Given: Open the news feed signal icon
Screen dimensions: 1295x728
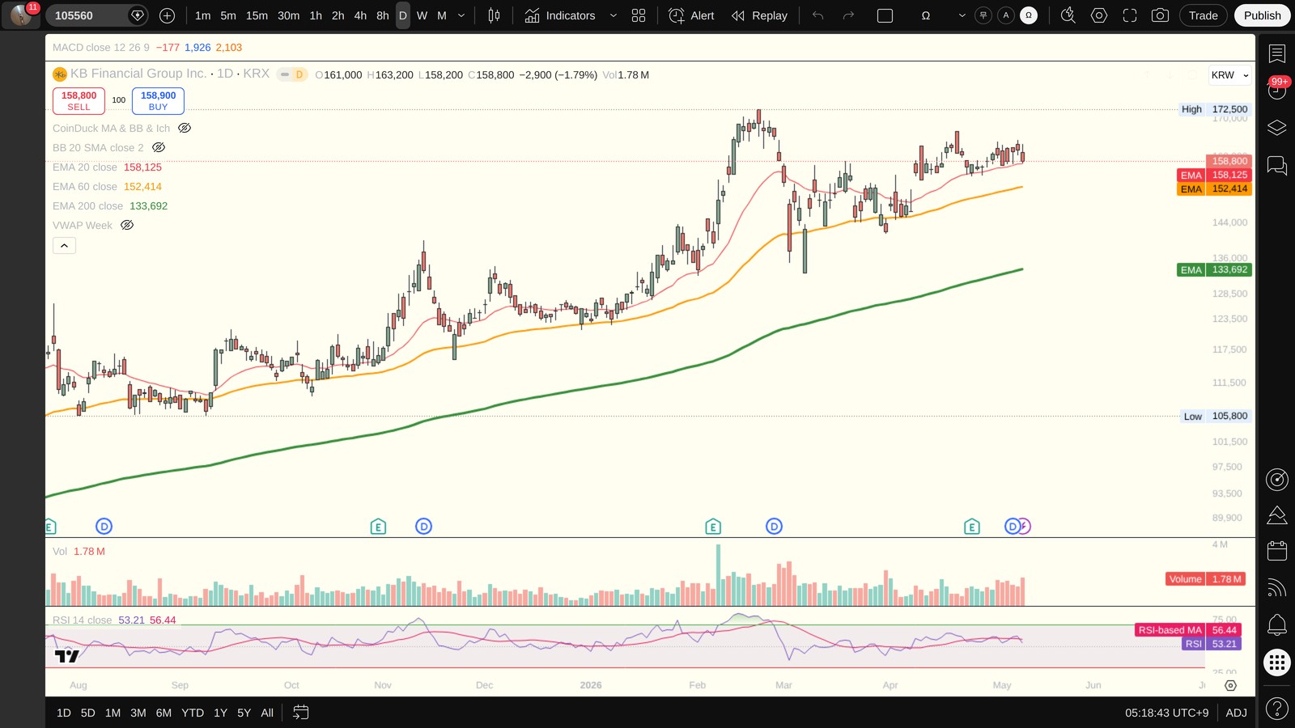Looking at the screenshot, I should [x=1277, y=587].
